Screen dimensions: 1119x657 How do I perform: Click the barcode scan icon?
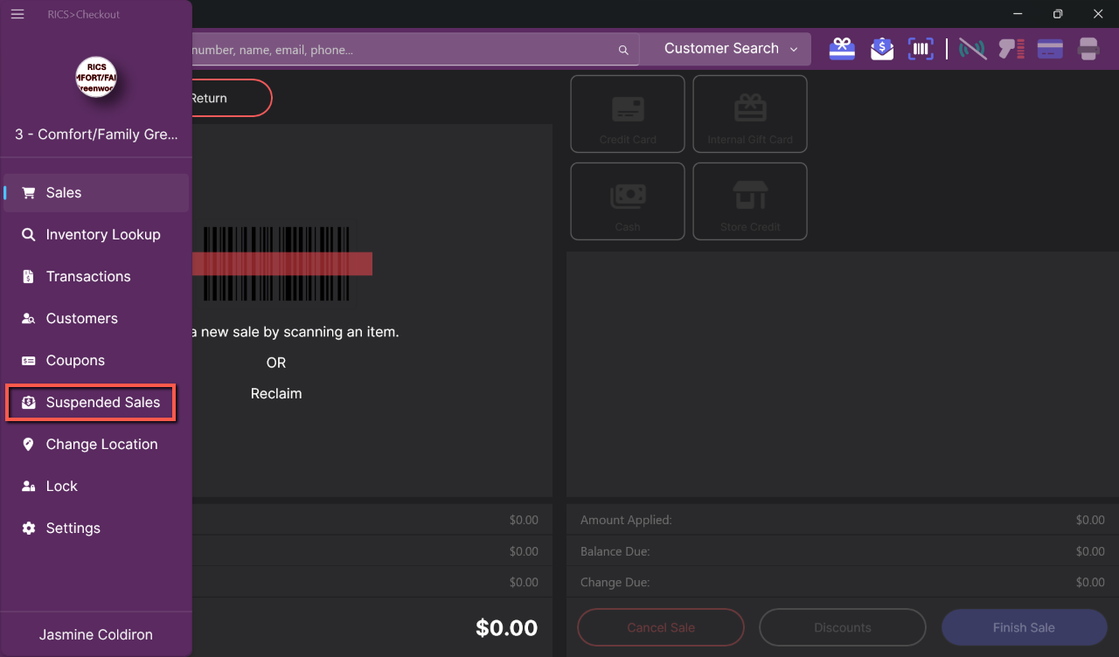click(x=921, y=49)
